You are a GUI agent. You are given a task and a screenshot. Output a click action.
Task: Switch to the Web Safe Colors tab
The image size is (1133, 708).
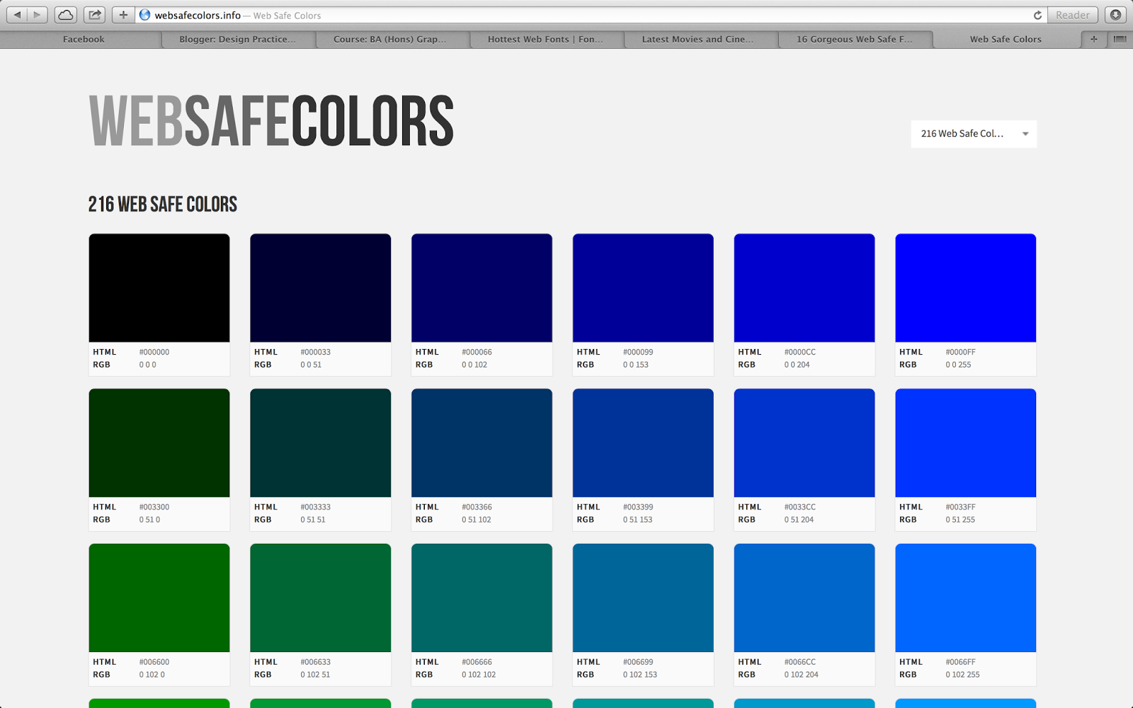(x=1006, y=40)
